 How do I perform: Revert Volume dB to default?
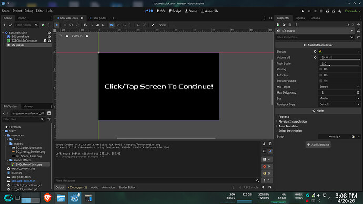[315, 58]
